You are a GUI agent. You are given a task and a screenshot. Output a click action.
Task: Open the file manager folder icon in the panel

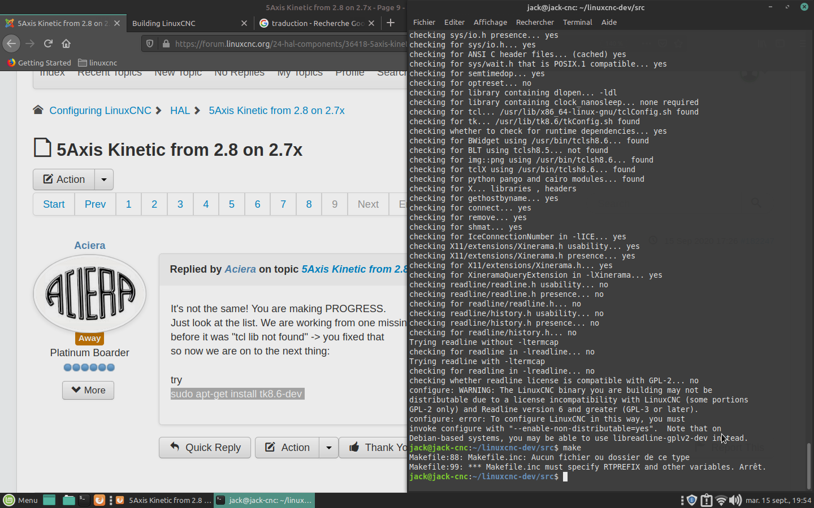(x=68, y=500)
